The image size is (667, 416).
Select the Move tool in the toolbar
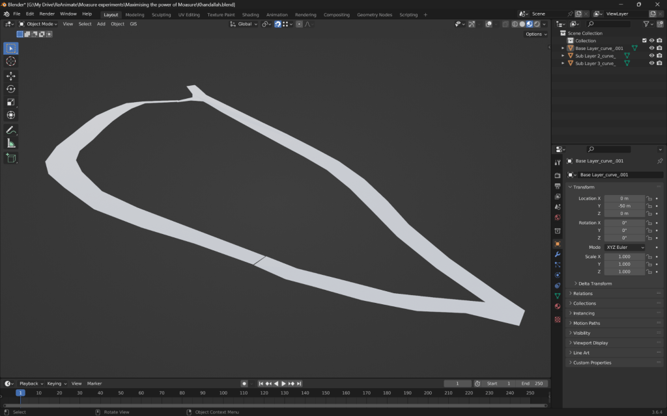(x=11, y=76)
